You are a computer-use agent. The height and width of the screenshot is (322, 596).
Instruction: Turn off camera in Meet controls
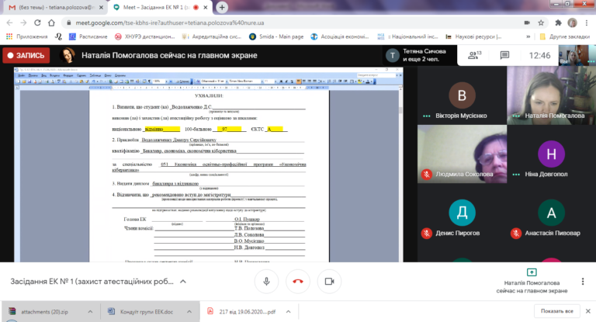point(329,282)
